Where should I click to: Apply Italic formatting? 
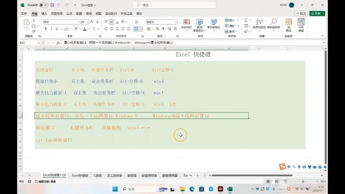click(x=51, y=29)
